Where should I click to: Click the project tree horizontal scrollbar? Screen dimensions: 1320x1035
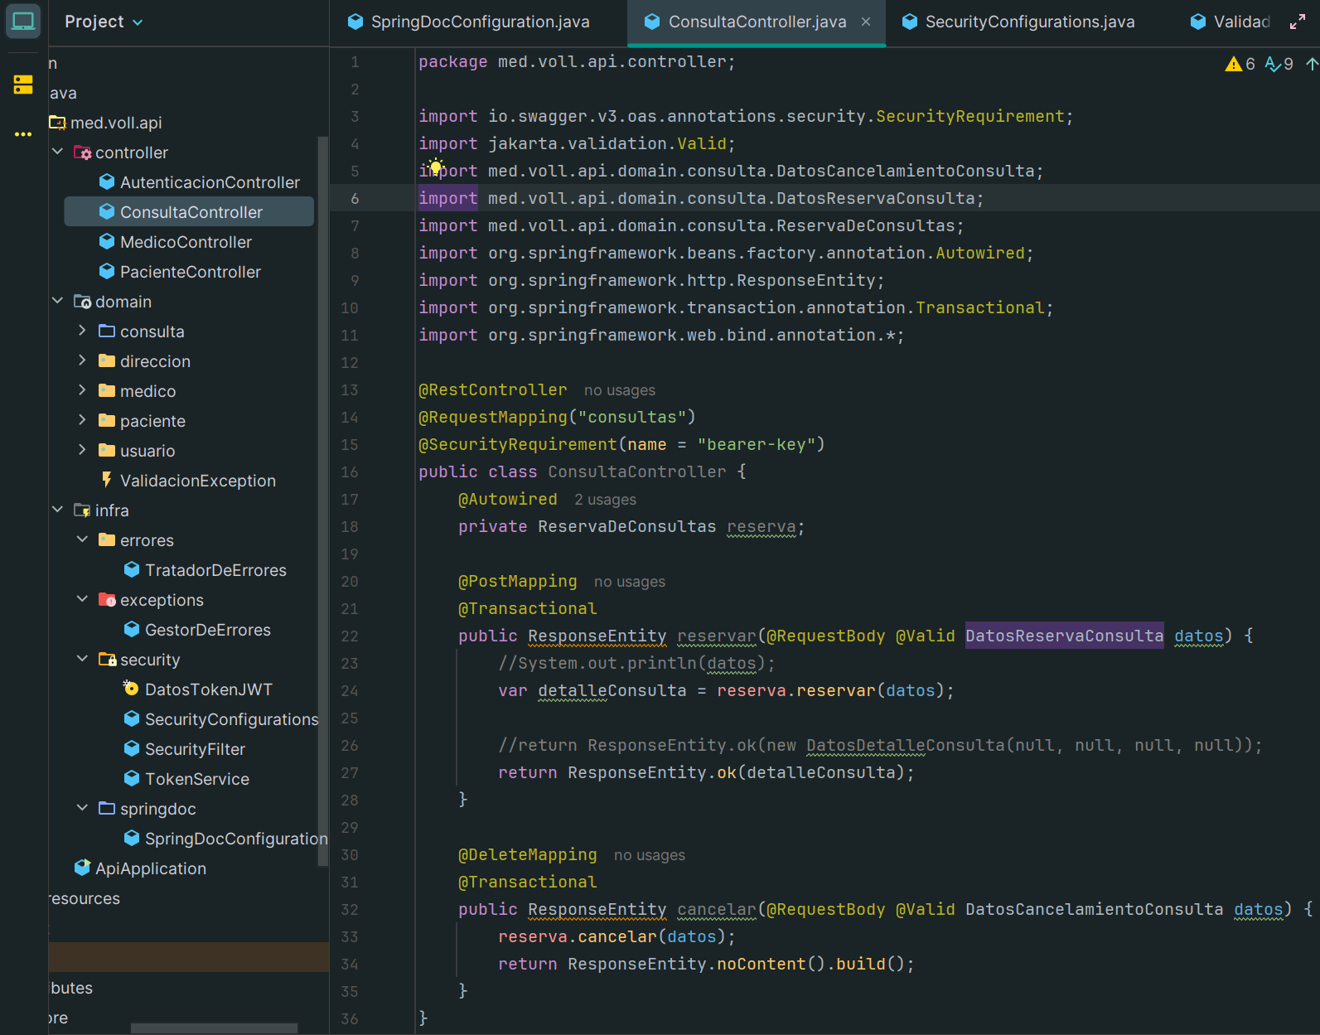pos(214,1028)
